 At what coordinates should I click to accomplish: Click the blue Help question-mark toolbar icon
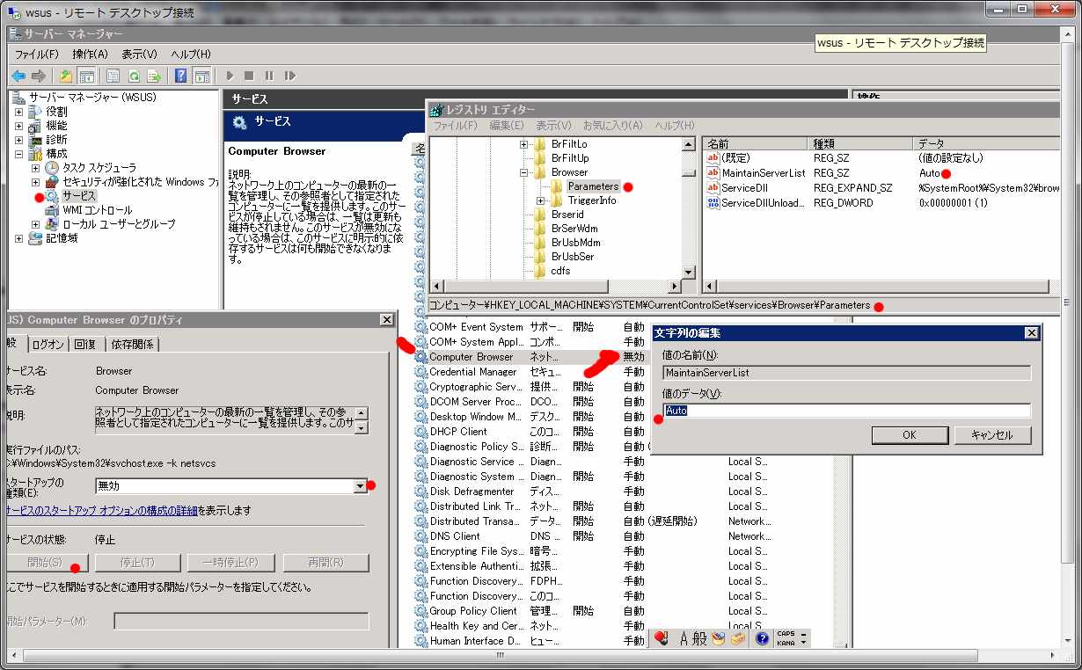(x=181, y=76)
